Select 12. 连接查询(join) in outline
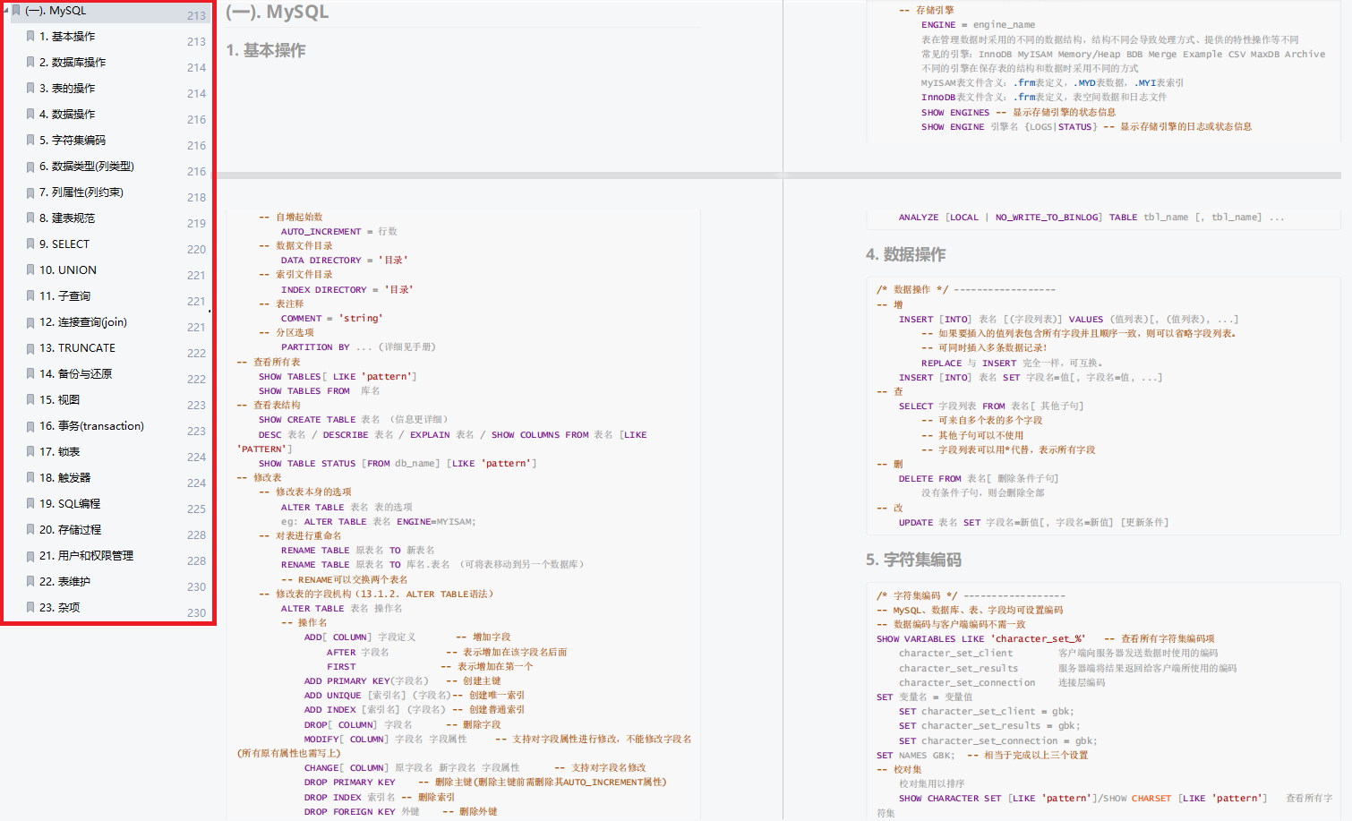 83,322
